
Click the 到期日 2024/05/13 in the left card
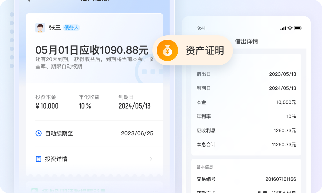(134, 106)
